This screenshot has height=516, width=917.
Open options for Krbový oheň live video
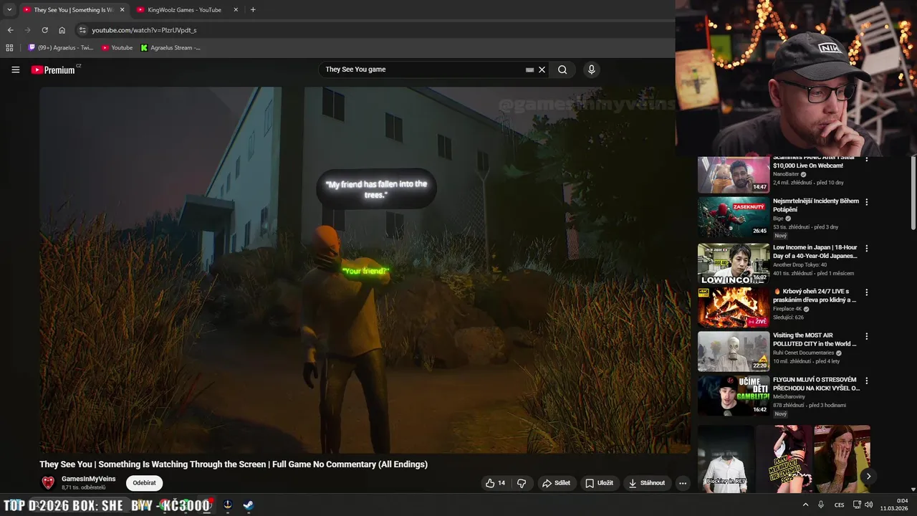click(867, 292)
